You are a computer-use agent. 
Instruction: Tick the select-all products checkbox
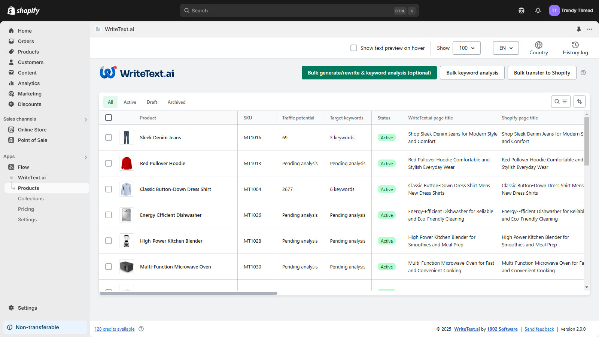(109, 118)
